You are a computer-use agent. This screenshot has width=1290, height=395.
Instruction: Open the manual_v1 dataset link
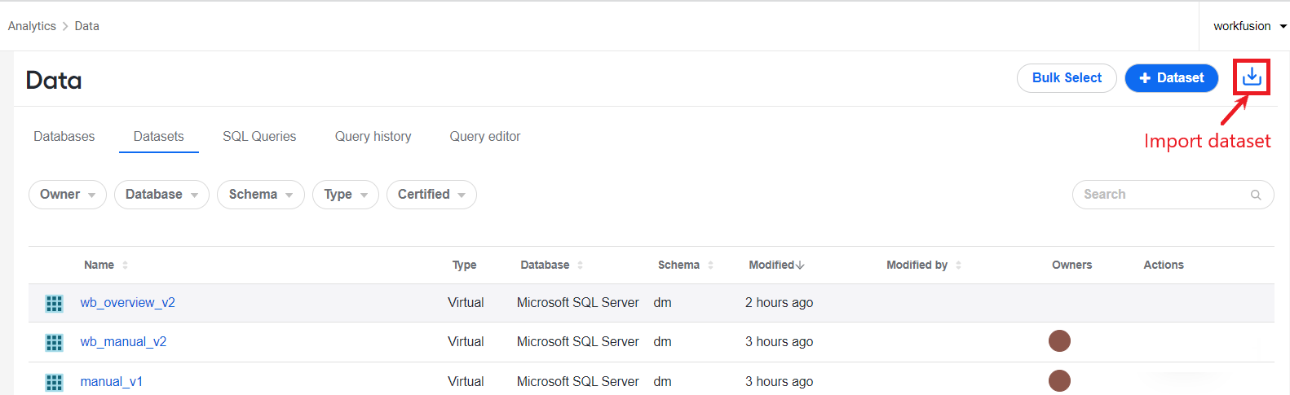[x=112, y=382]
